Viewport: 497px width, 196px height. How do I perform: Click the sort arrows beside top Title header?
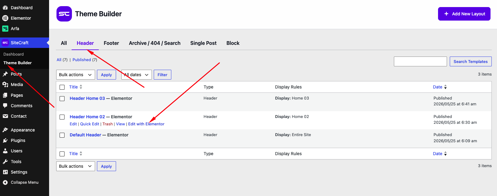[81, 87]
